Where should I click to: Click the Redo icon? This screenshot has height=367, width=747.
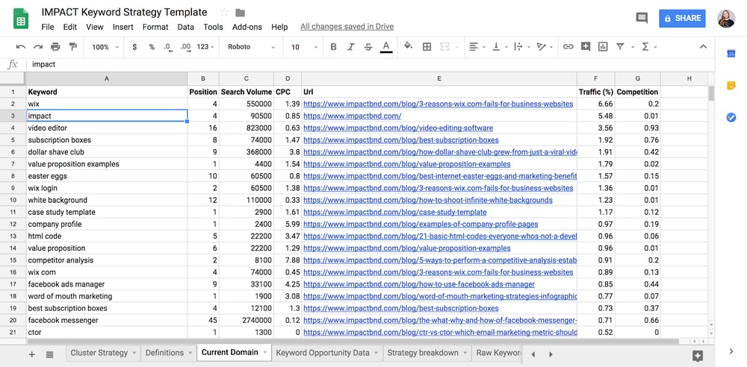pyautogui.click(x=38, y=47)
